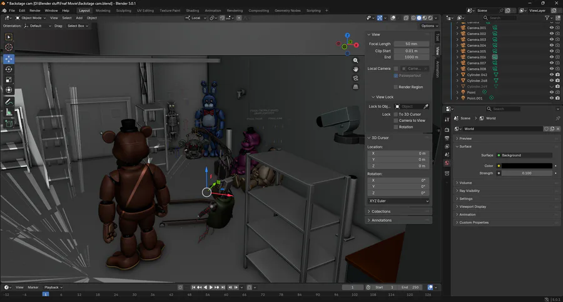
Task: Open the timeline Marker menu
Action: (33, 287)
